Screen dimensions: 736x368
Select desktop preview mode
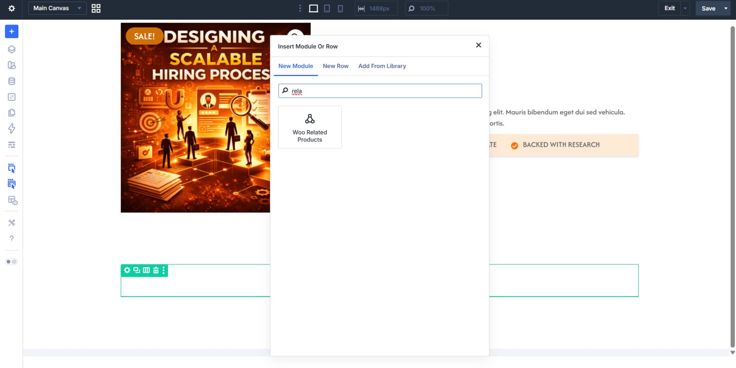point(313,8)
